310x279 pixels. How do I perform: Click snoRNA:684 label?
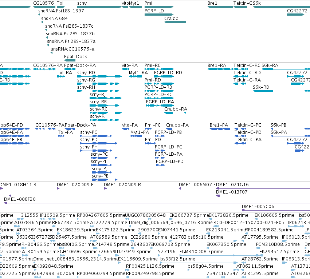[x=54, y=19]
